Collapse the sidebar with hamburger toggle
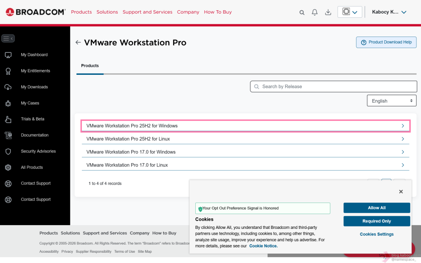 tap(8, 39)
